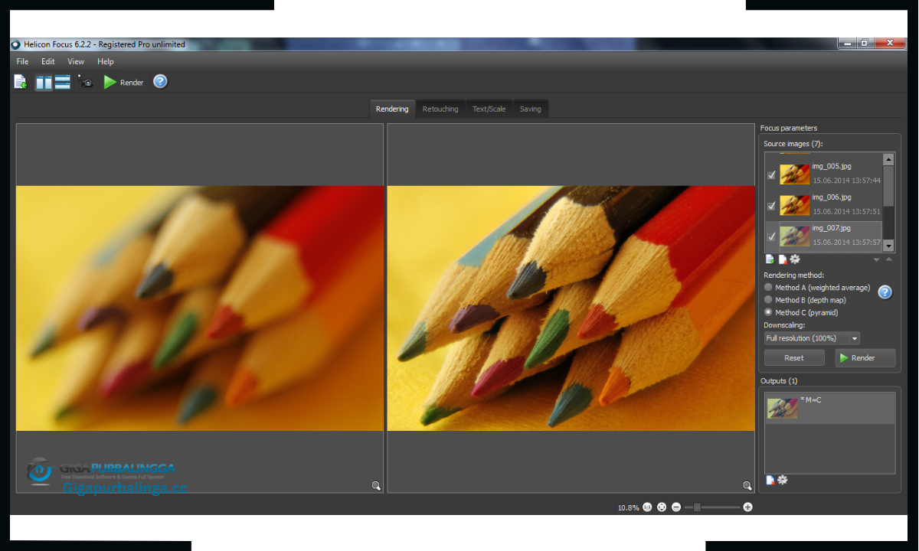
Task: Uncheck img_006.jpg source image
Action: [x=771, y=206]
